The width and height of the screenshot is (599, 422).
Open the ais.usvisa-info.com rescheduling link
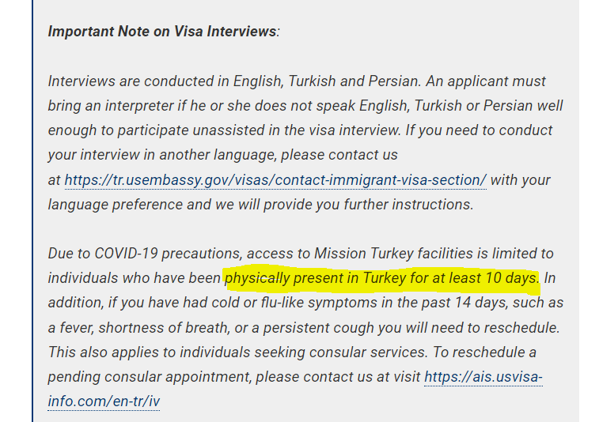483,377
